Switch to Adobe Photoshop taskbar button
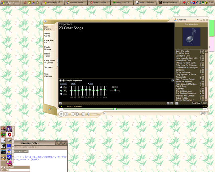The height and width of the screenshot is (172, 215). (168, 3)
